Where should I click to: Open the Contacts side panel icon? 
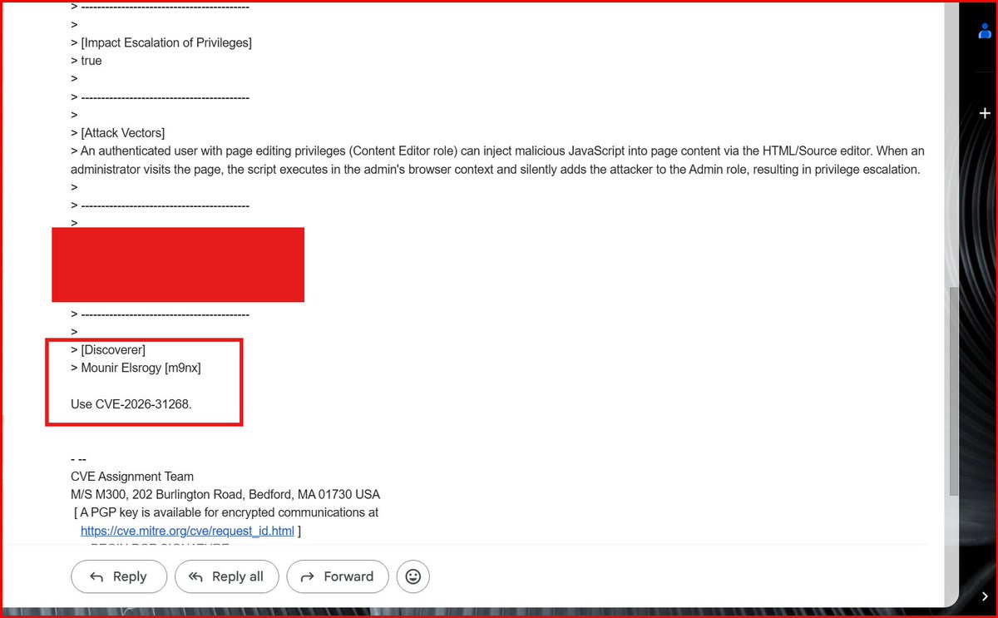click(x=985, y=31)
